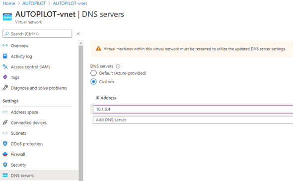
Task: Click the DDoS protection shield icon
Action: [x=5, y=143]
